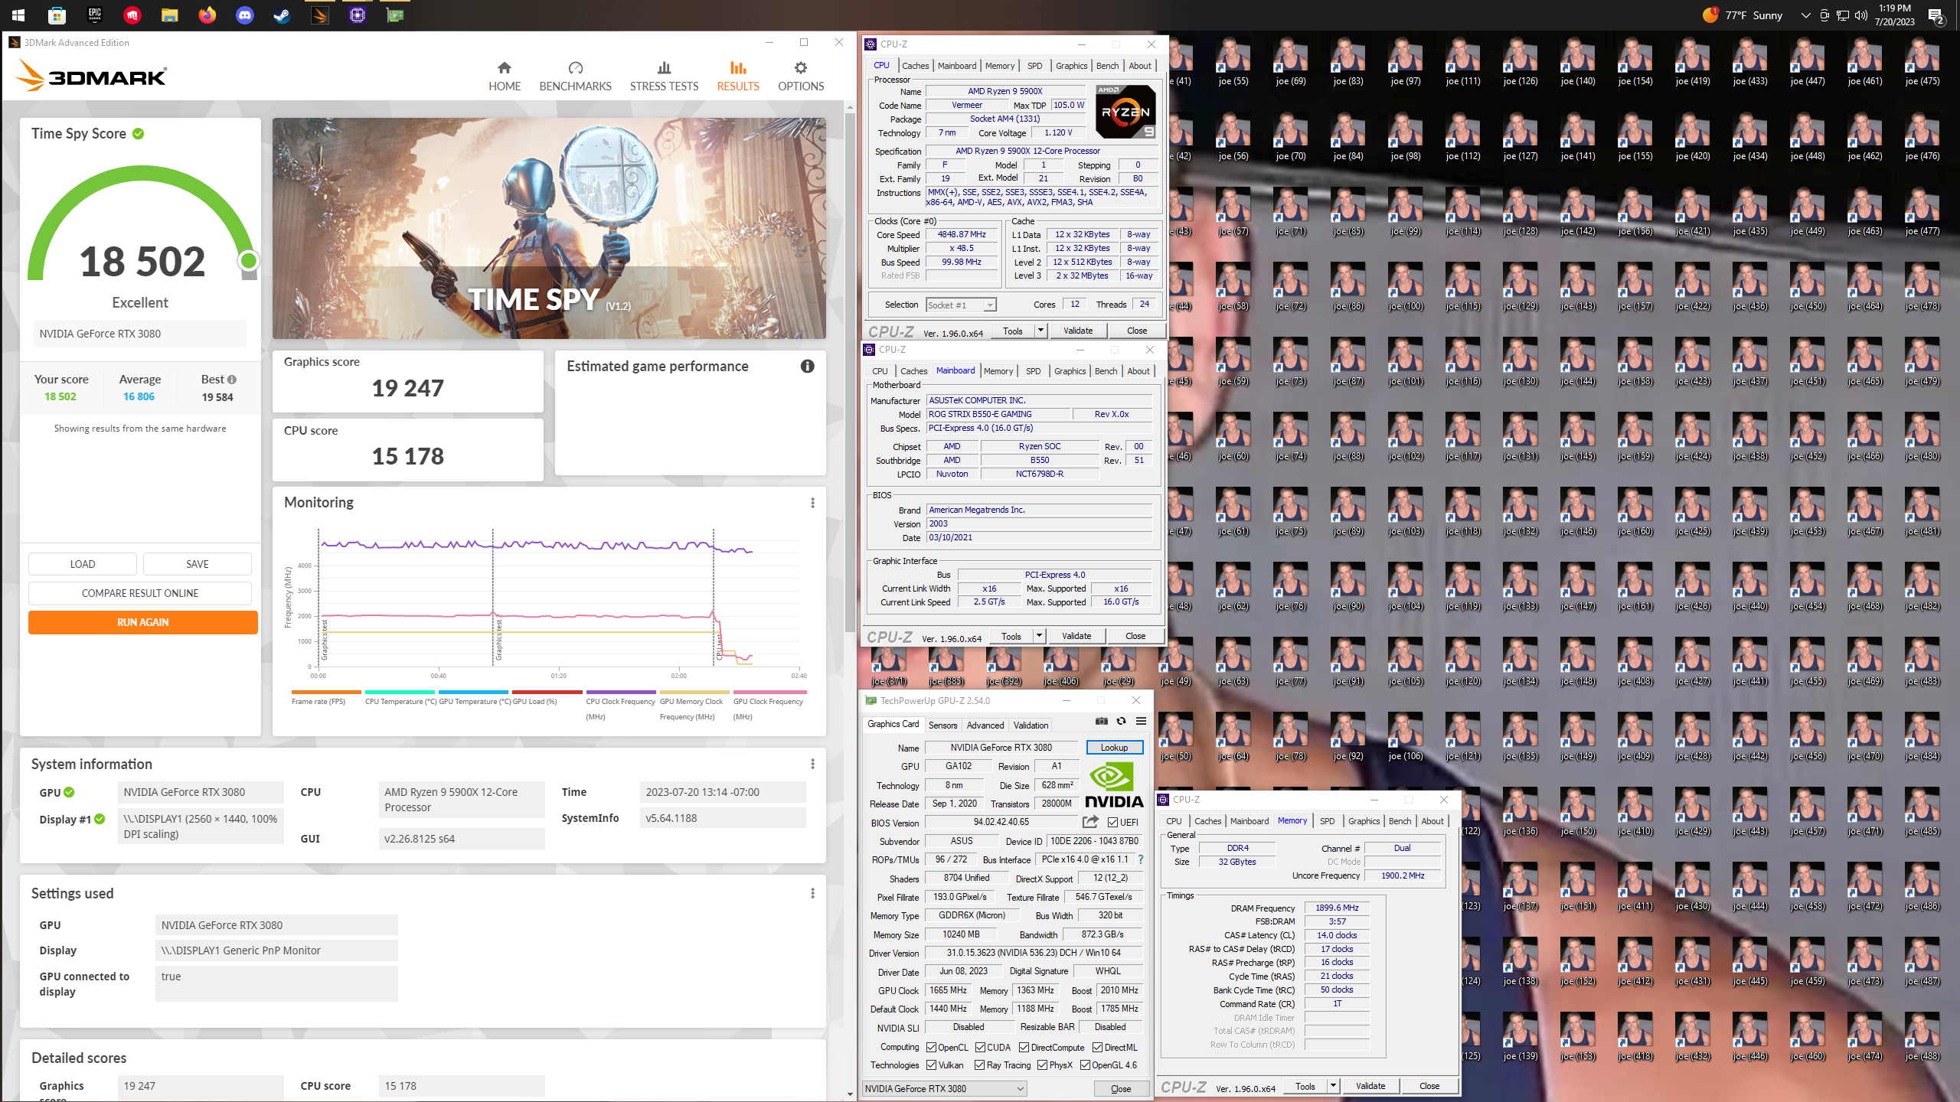Click info icon beside Estimated game performance
Image resolution: width=1960 pixels, height=1102 pixels.
coord(807,366)
